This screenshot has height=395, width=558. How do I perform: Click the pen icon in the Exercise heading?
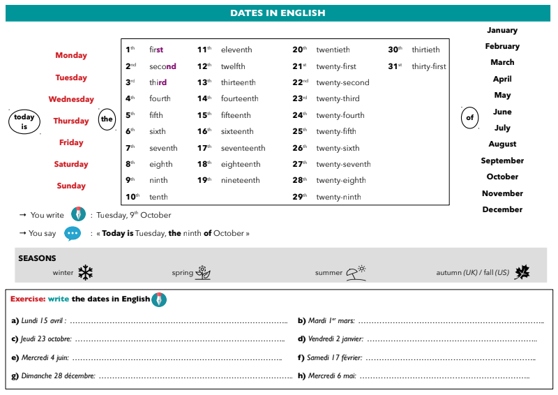pos(159,299)
